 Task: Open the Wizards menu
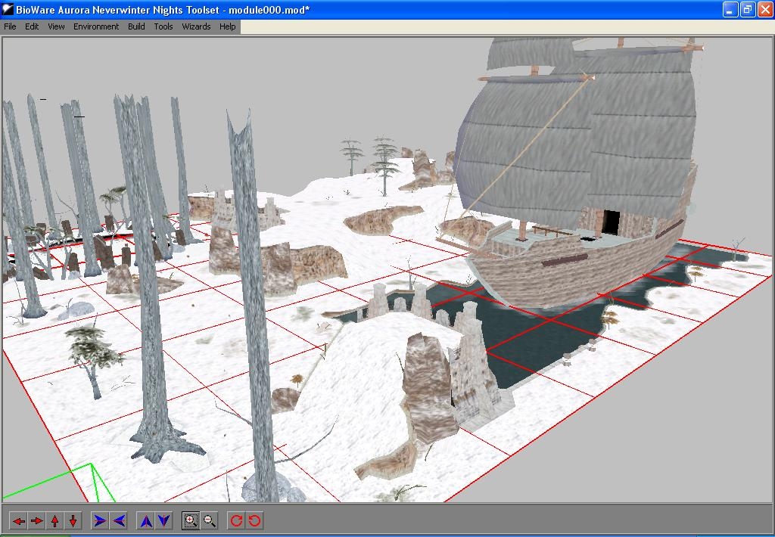196,26
